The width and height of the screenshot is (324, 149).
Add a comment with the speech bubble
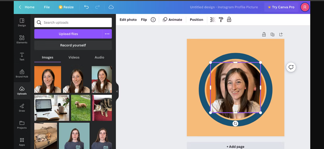(x=291, y=67)
